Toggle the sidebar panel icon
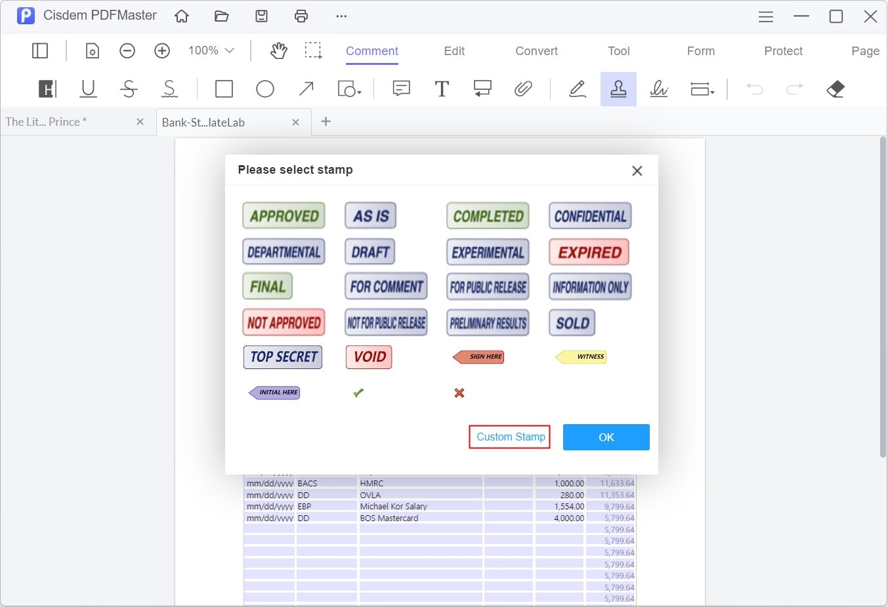The width and height of the screenshot is (888, 607). (40, 50)
